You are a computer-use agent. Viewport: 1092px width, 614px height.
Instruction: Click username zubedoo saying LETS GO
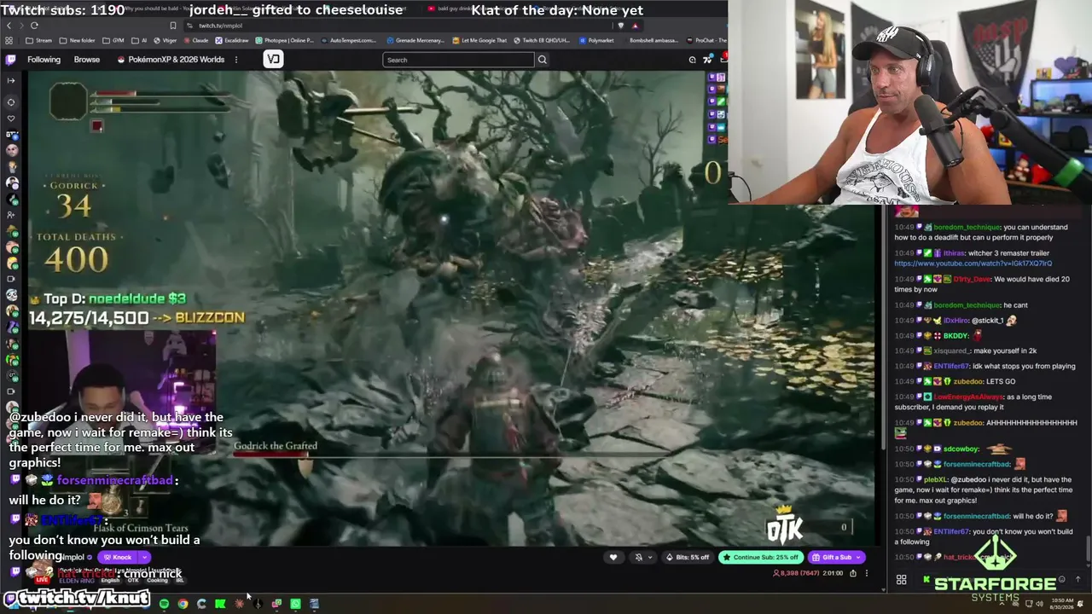pyautogui.click(x=967, y=381)
